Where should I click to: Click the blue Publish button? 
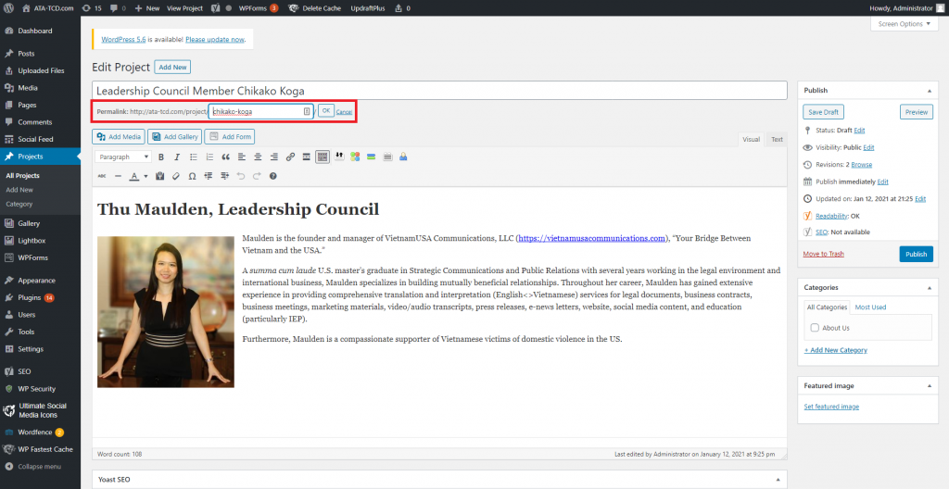(916, 254)
